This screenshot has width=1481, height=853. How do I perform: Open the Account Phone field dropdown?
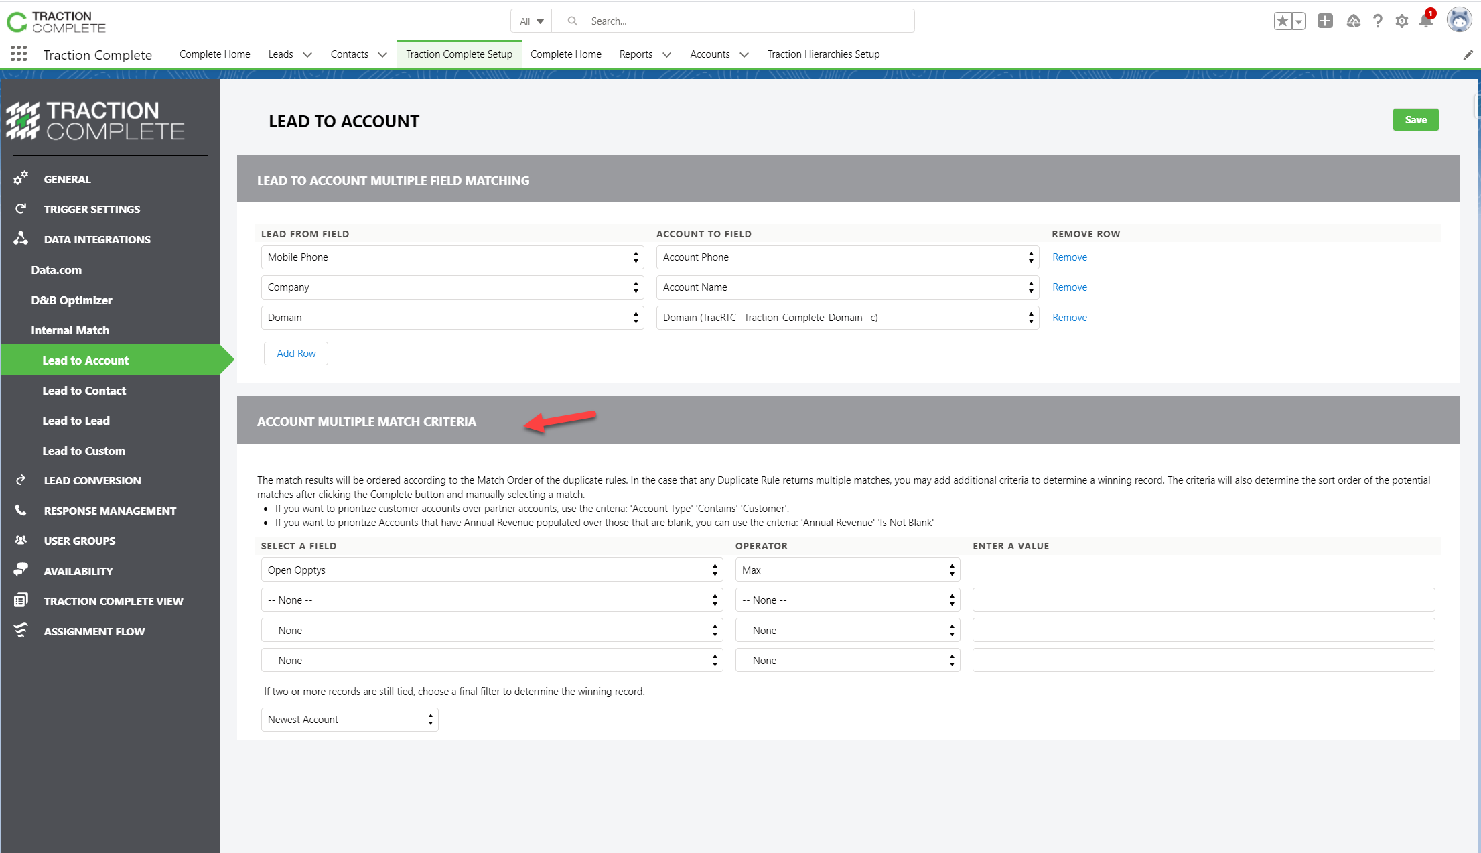click(x=848, y=257)
